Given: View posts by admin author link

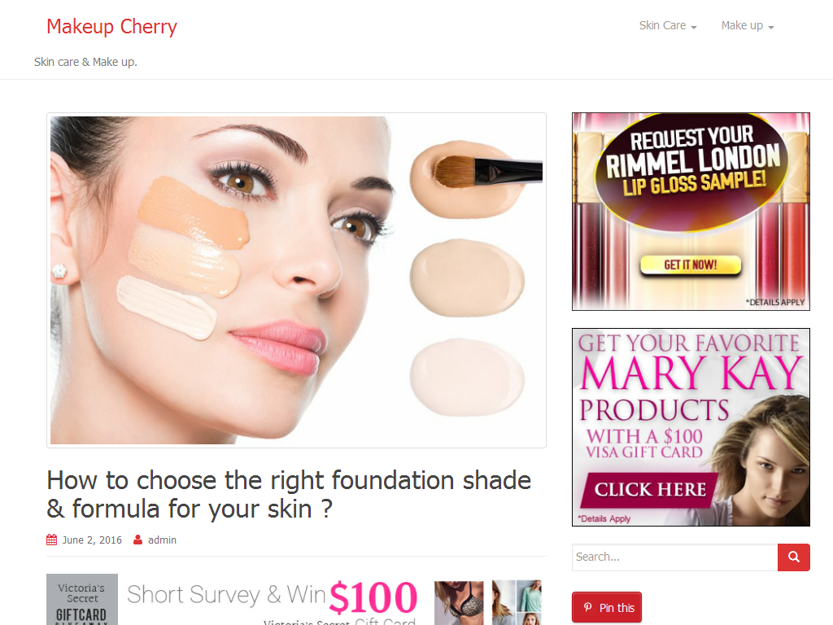Looking at the screenshot, I should (x=162, y=540).
